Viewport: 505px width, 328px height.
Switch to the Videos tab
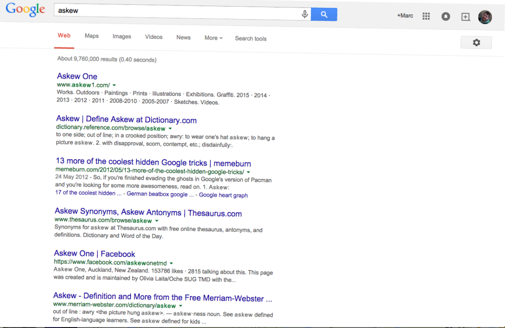click(154, 37)
